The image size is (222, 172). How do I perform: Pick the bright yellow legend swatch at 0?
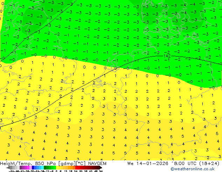click(x=57, y=167)
